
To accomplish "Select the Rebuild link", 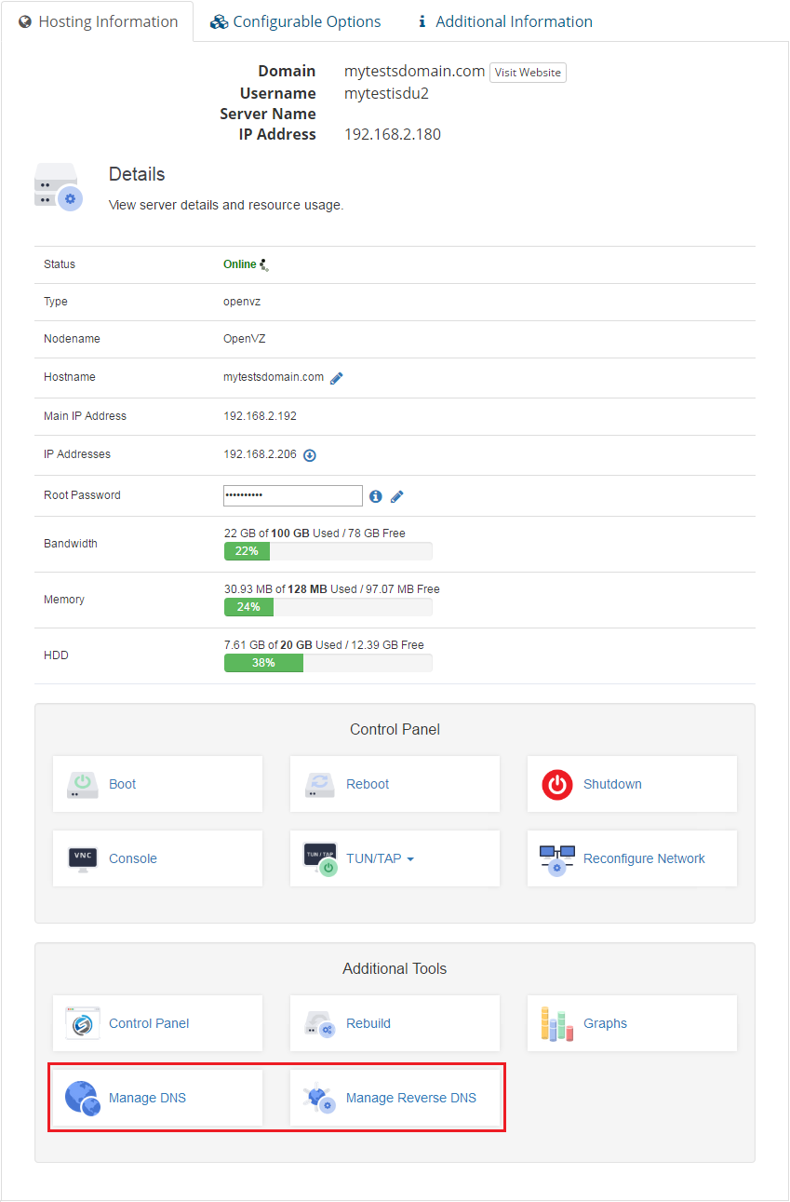I will (x=368, y=1023).
